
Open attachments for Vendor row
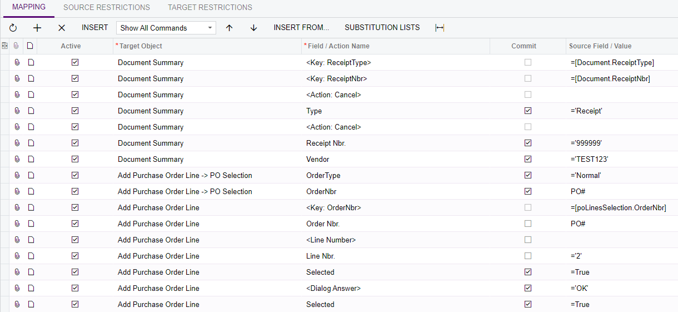click(17, 159)
